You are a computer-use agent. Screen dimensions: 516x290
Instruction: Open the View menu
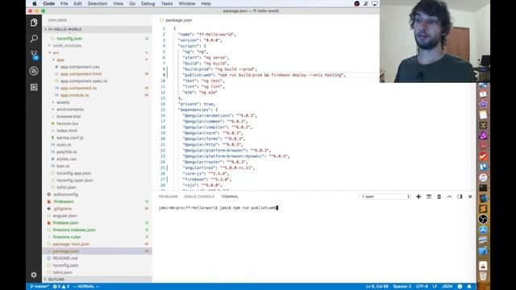pyautogui.click(x=119, y=3)
